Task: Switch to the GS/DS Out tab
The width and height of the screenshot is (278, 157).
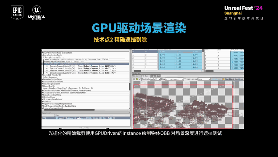Action: point(155,76)
